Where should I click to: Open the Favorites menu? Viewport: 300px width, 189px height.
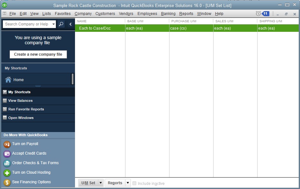(63, 14)
